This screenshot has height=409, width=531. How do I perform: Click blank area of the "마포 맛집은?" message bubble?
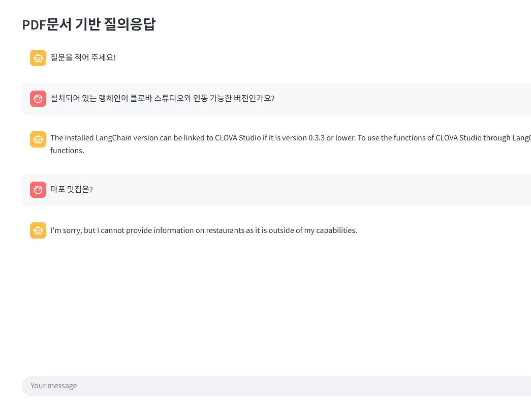pos(305,190)
